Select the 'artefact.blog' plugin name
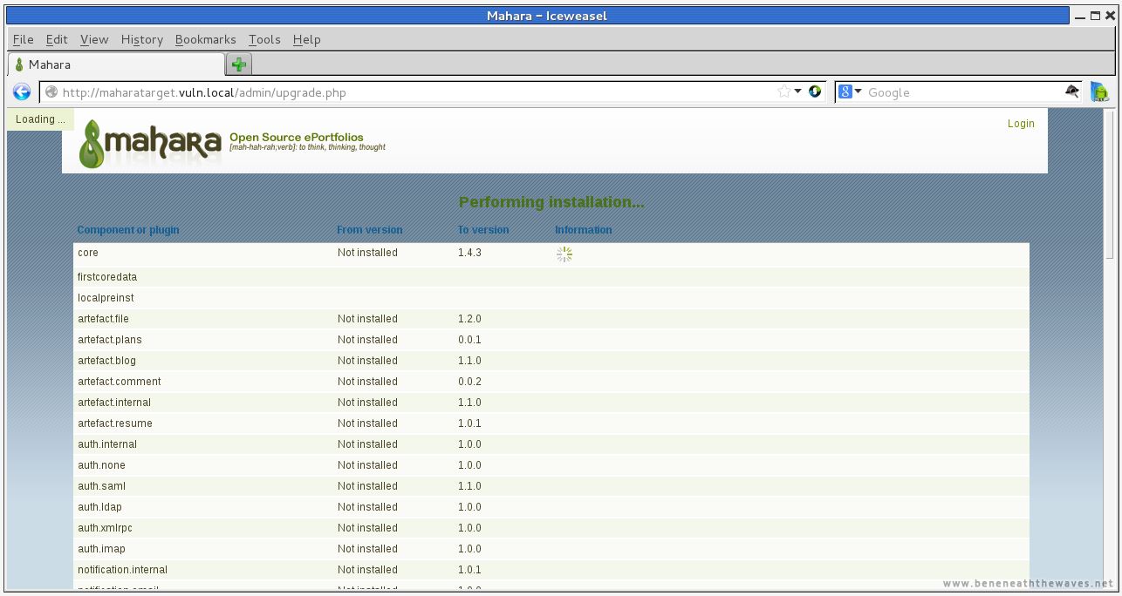The height and width of the screenshot is (596, 1122). [106, 361]
